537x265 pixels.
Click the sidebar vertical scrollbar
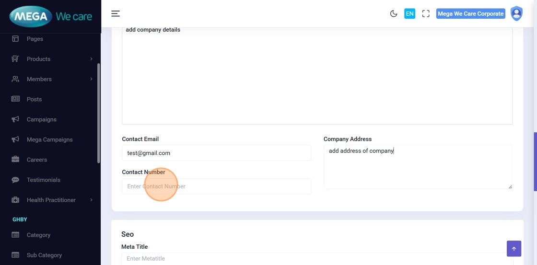[x=99, y=113]
